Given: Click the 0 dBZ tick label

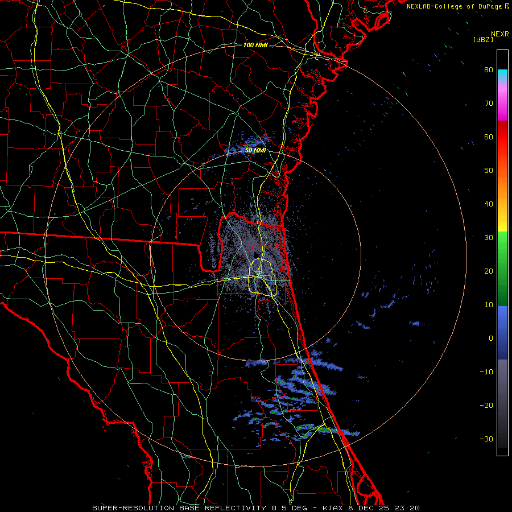Looking at the screenshot, I should (491, 338).
